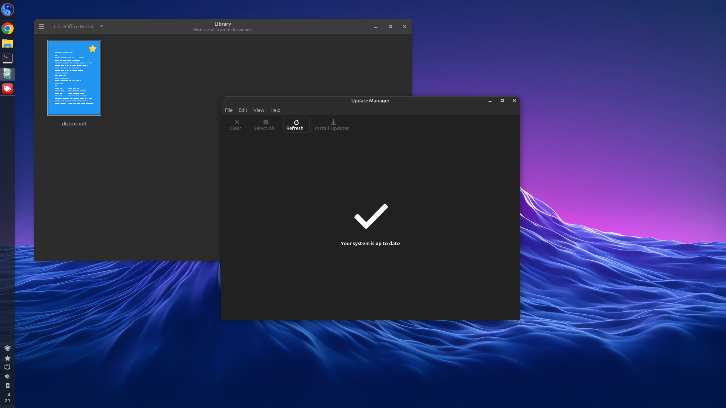Screen dimensions: 726x408
Task: Open the file manager from the panel
Action: click(x=8, y=43)
